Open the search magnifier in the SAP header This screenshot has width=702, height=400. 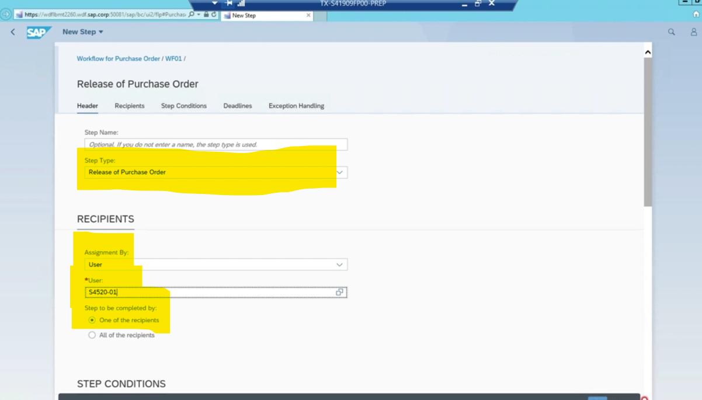click(672, 32)
